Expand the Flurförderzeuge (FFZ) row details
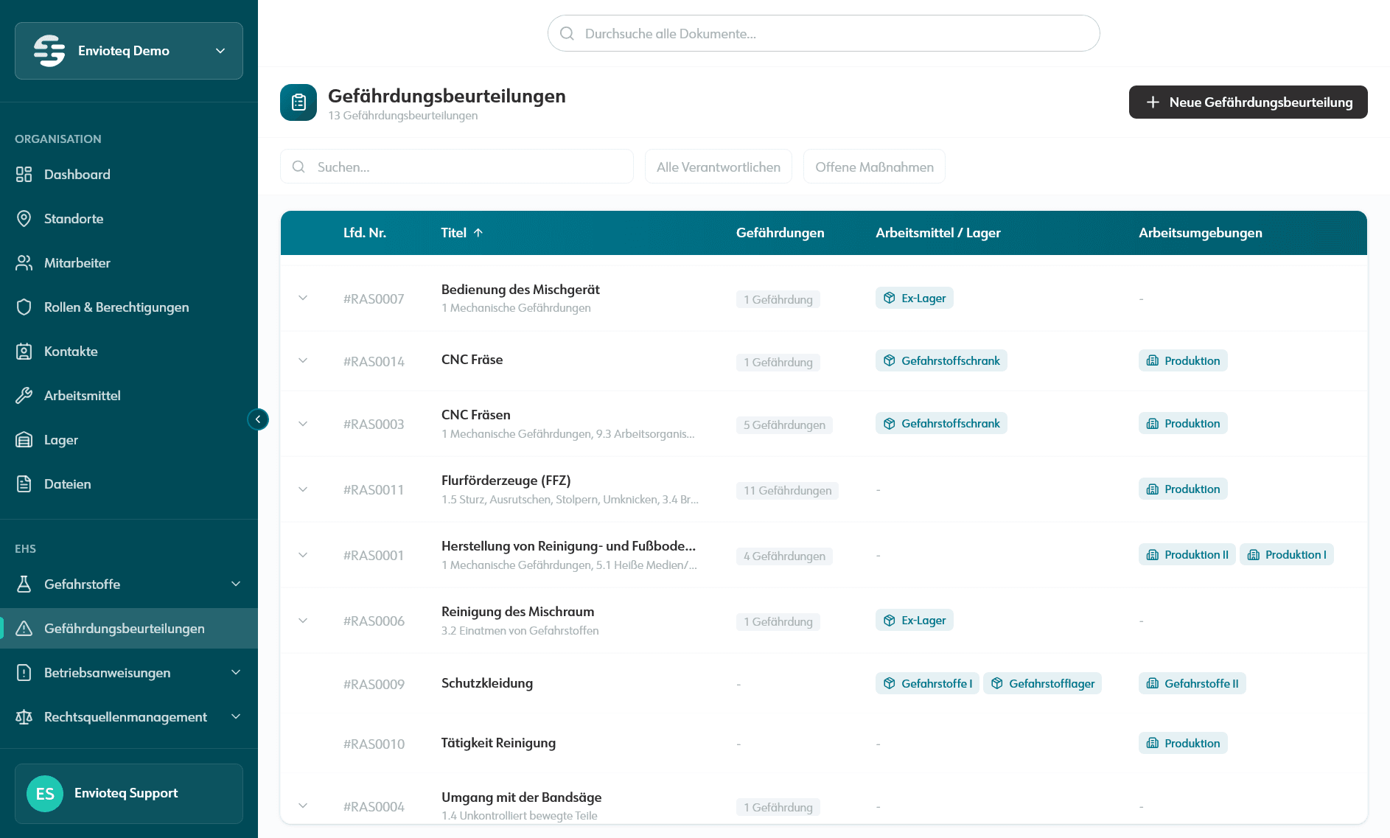Viewport: 1390px width, 838px height. tap(302, 489)
